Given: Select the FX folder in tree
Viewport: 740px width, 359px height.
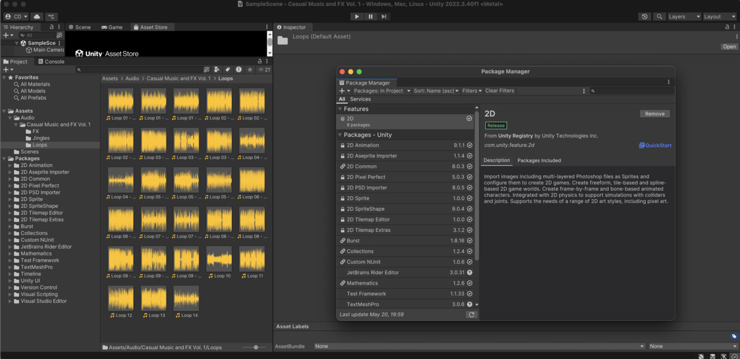Looking at the screenshot, I should coord(35,131).
